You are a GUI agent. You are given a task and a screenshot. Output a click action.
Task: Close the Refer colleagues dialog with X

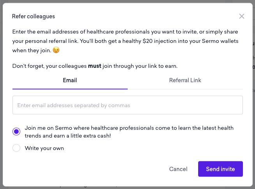coord(242,16)
